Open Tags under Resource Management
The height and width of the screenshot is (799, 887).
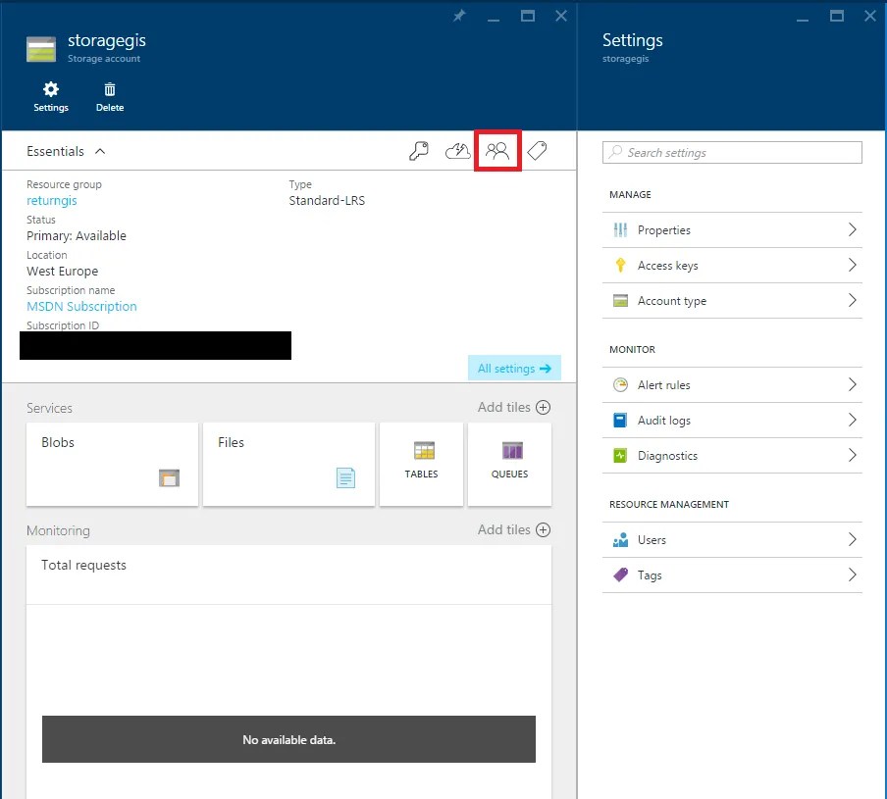point(732,574)
